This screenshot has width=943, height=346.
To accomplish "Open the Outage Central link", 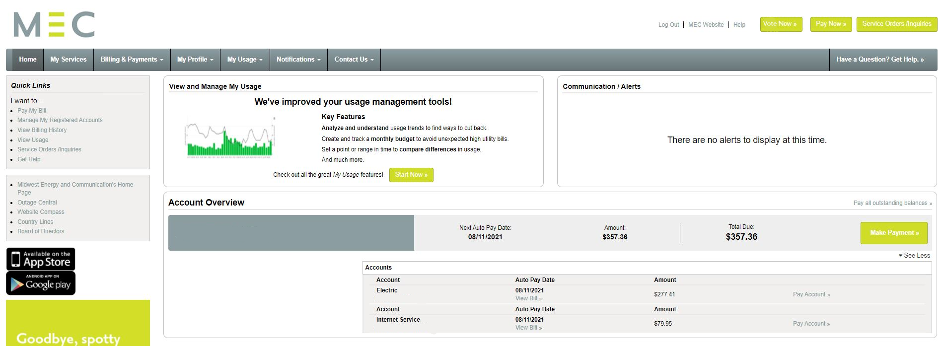I will [x=37, y=203].
